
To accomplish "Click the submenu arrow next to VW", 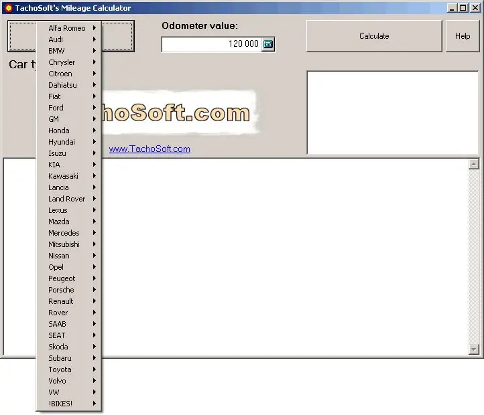I will pyautogui.click(x=95, y=392).
